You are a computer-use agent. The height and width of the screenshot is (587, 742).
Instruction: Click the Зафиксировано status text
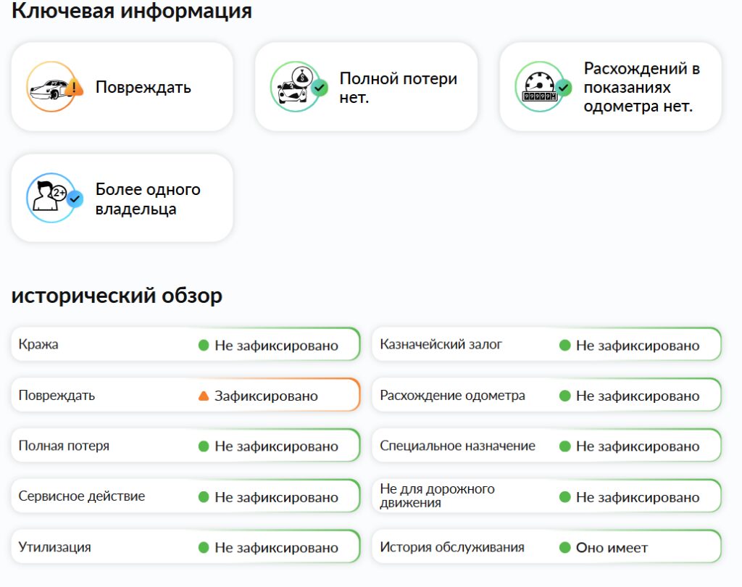coord(266,396)
